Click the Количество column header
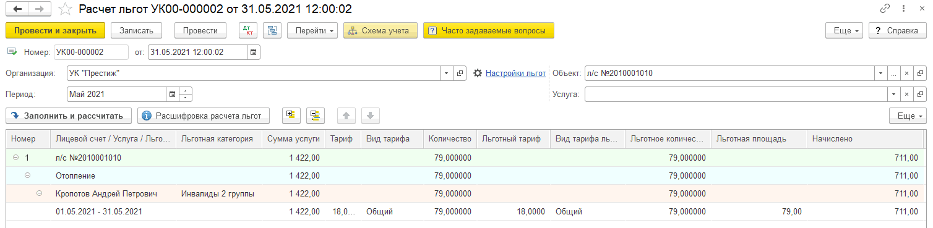This screenshot has height=228, width=933. [450, 139]
